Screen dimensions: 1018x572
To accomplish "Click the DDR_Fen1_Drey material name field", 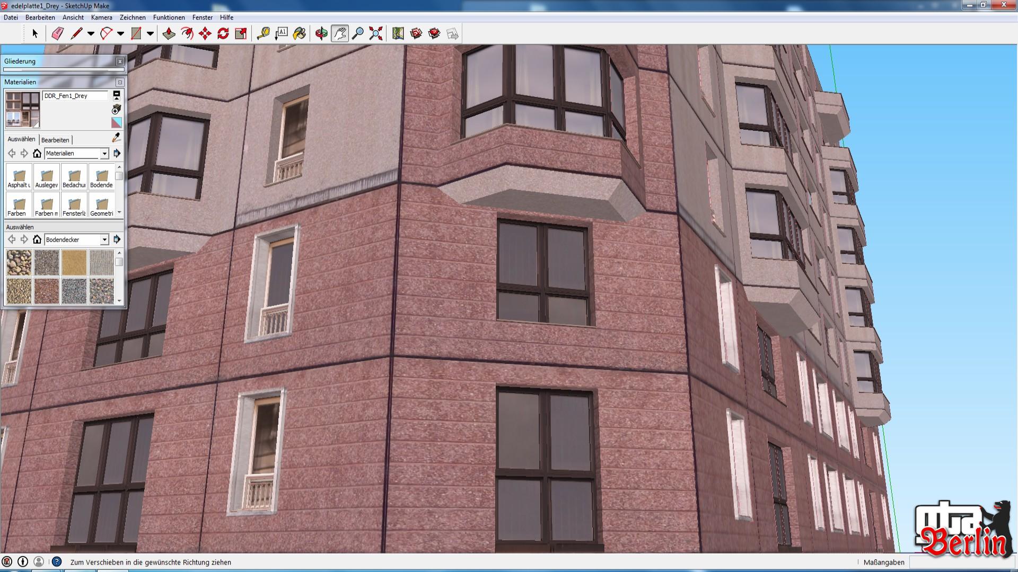I will point(75,96).
